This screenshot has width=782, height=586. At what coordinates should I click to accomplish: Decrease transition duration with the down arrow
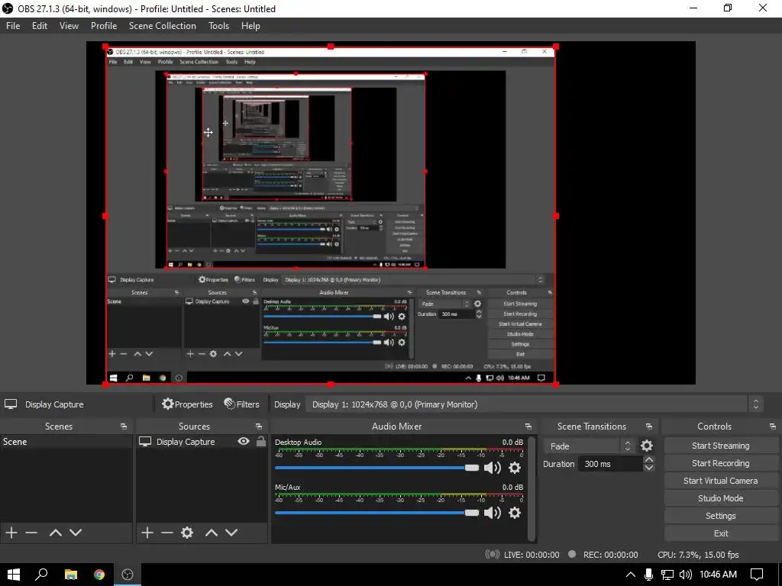click(649, 468)
